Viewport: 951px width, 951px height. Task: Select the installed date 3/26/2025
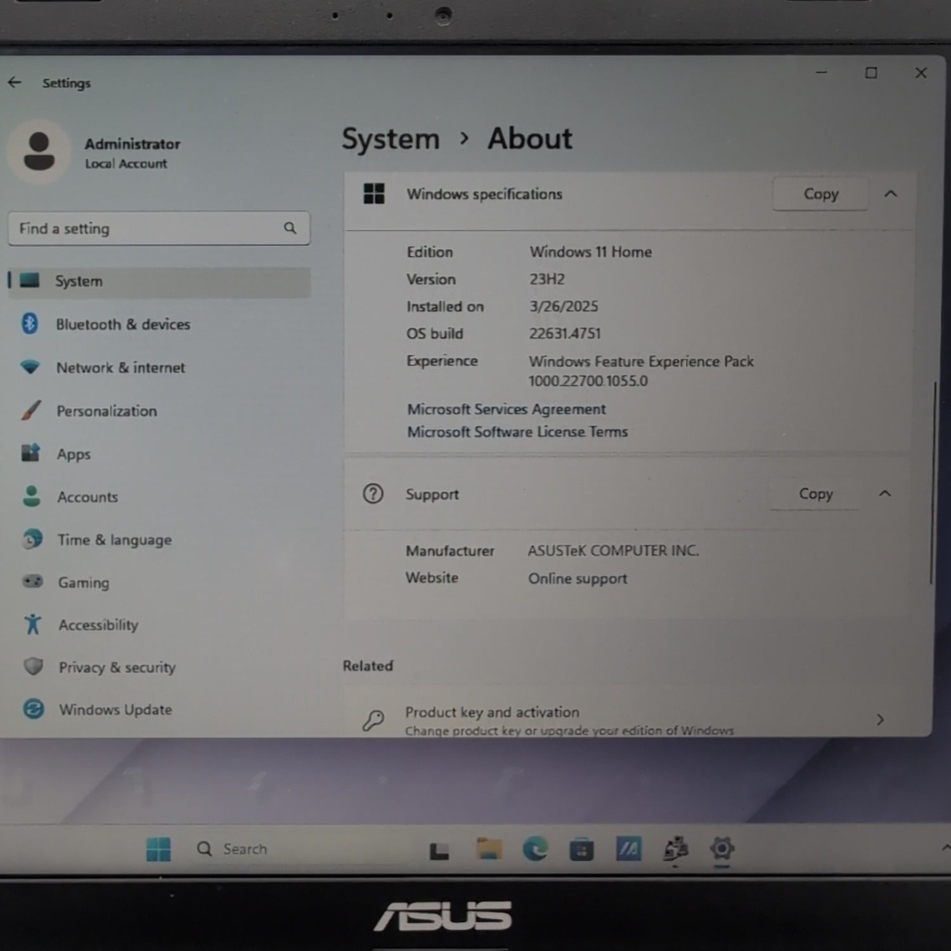tap(563, 306)
